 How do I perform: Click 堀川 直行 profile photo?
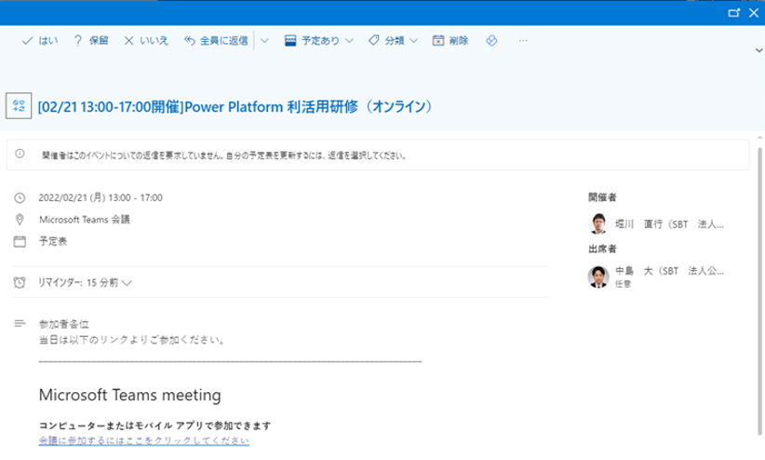point(598,224)
